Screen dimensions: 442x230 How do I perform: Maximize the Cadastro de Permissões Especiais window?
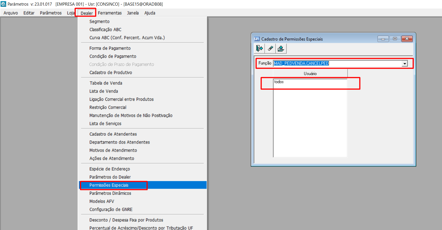click(x=395, y=39)
